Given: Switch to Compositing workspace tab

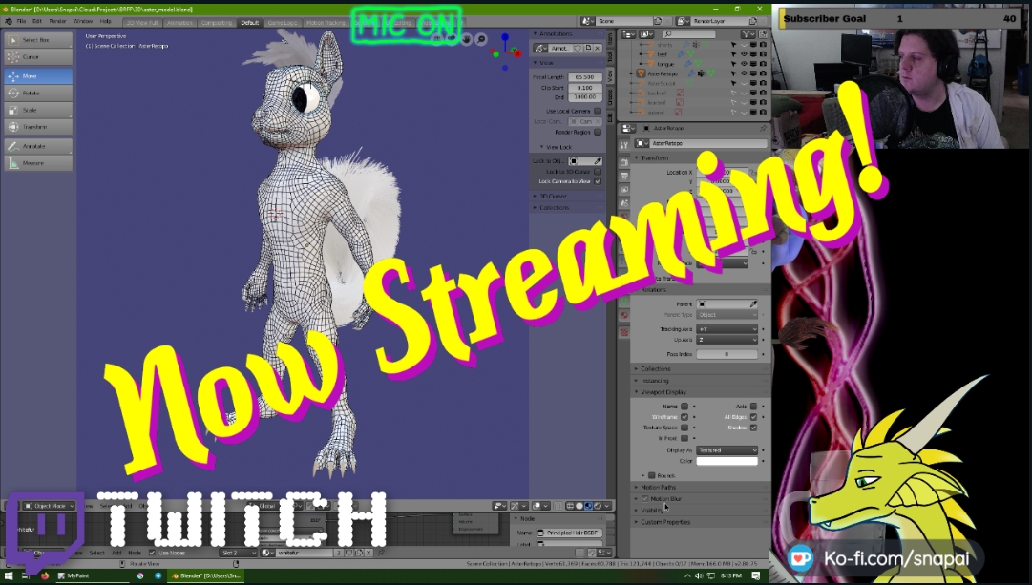Looking at the screenshot, I should [x=217, y=22].
